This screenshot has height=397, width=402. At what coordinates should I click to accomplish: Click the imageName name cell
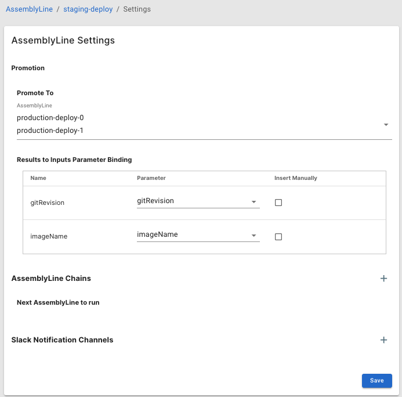point(49,237)
